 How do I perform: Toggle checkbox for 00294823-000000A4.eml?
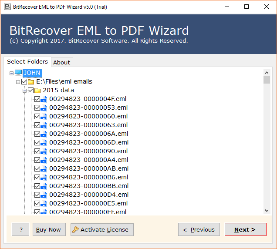click(x=37, y=160)
